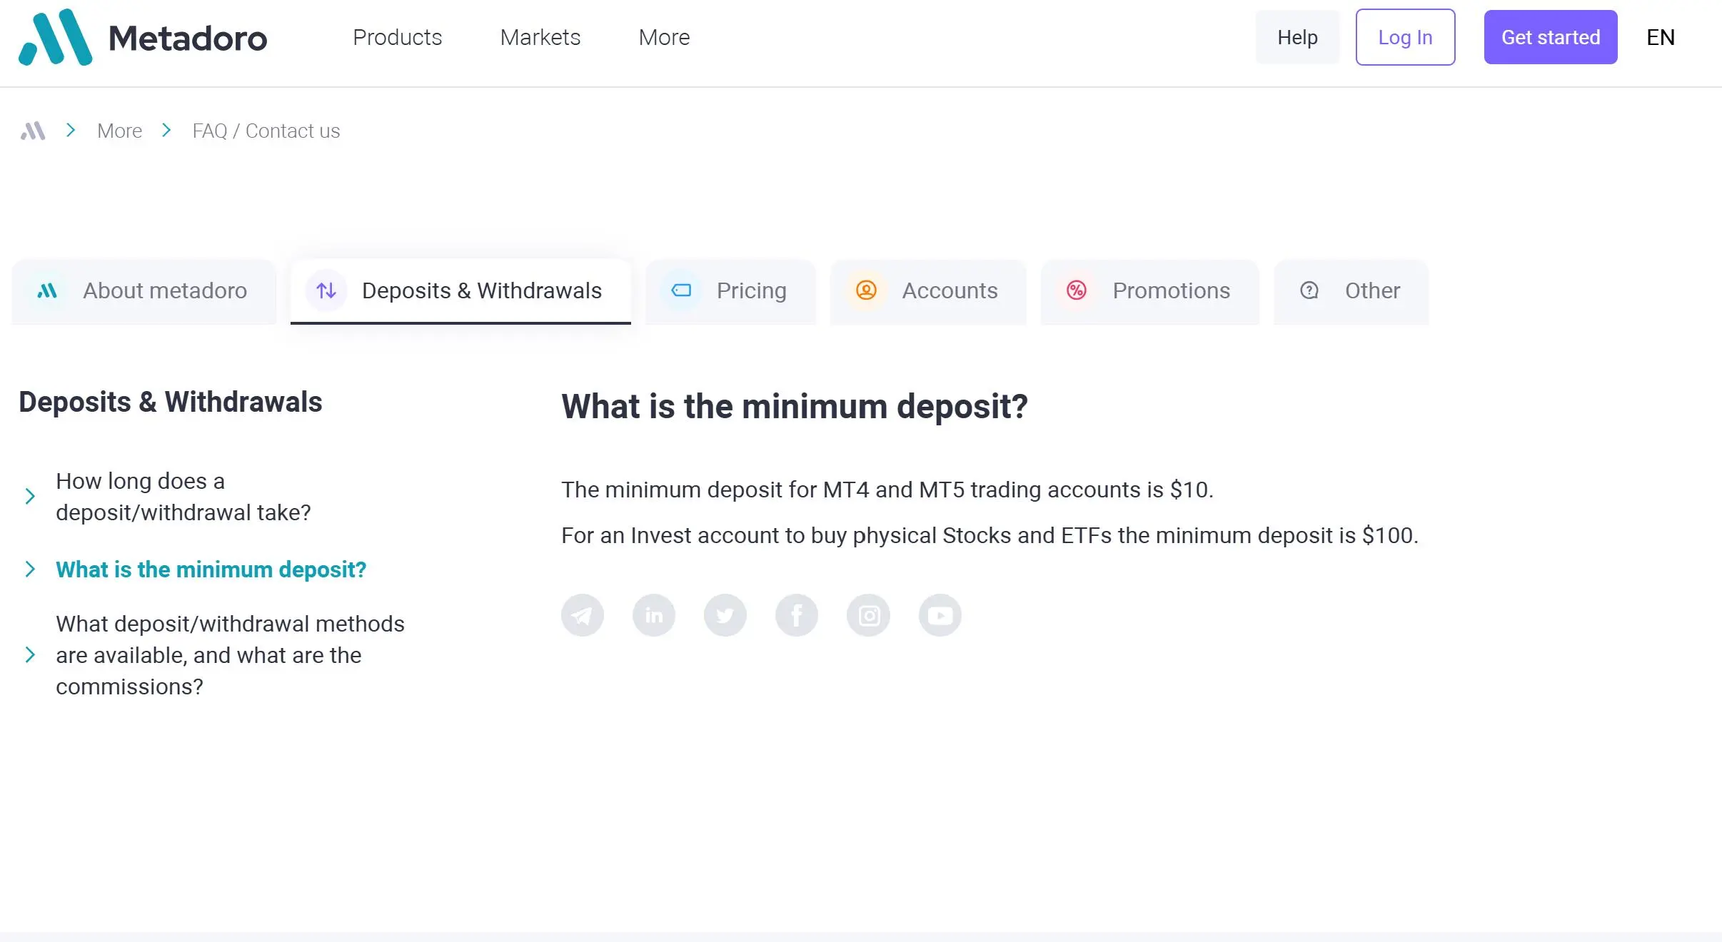The image size is (1722, 942).
Task: Share via the Twitter icon
Action: [725, 615]
